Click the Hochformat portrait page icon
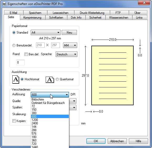152x148 pixels. (16, 80)
